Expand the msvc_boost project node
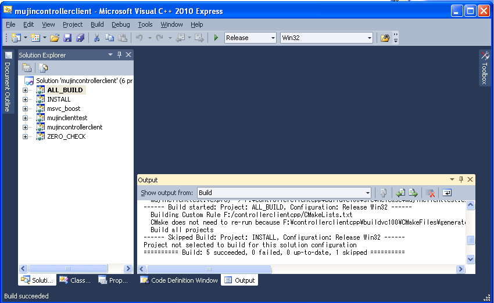 [25, 109]
